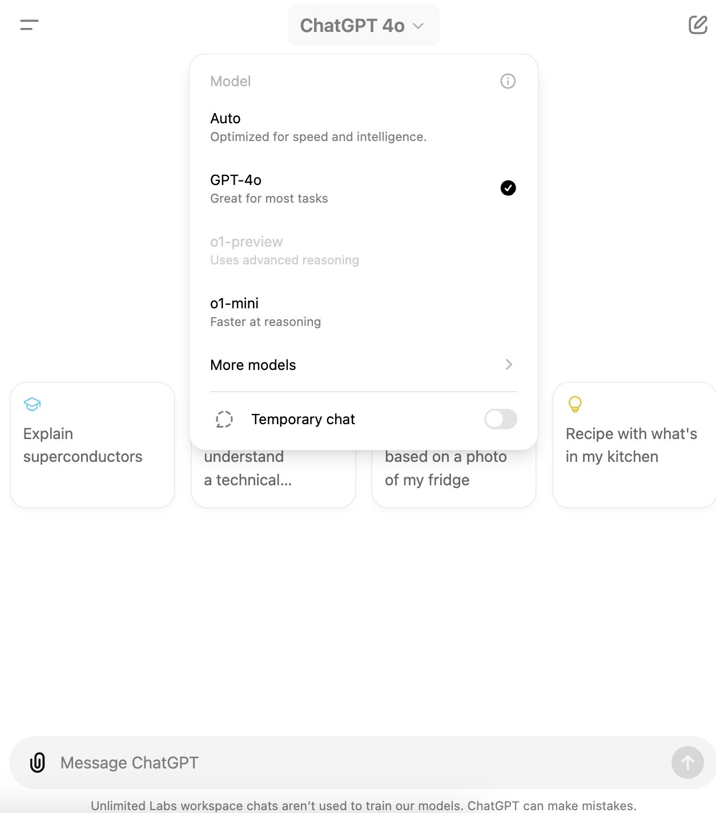Screen dimensions: 716x813
Task: Enable the Temporary chat switch
Action: pos(501,419)
